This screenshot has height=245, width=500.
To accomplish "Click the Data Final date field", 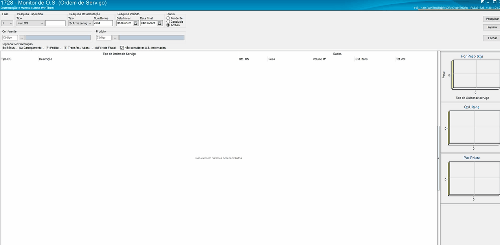I will click(x=148, y=24).
